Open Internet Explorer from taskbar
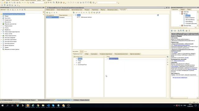The width and height of the screenshot is (199, 111). tap(33, 105)
